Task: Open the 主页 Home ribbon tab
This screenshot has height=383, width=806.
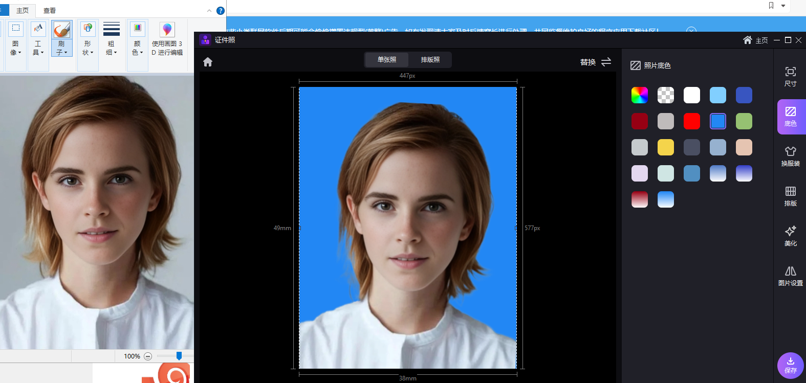Action: 23,11
